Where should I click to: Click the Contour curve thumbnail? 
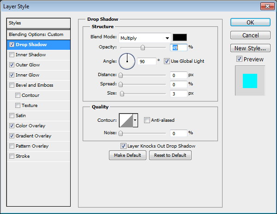pos(126,120)
